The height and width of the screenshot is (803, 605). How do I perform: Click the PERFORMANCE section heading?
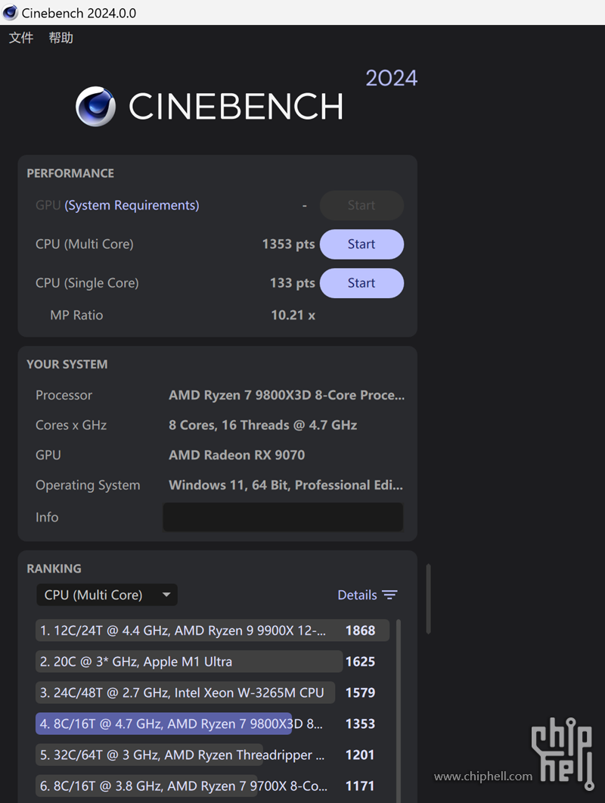[70, 173]
